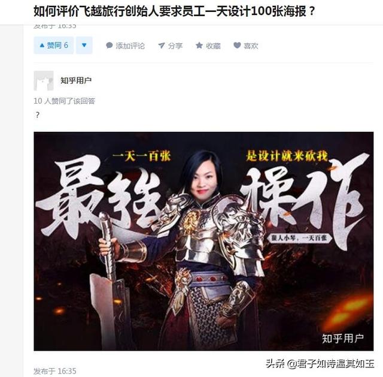Upvote with the 赞同 6 button
This screenshot has width=383, height=377.
coord(53,46)
